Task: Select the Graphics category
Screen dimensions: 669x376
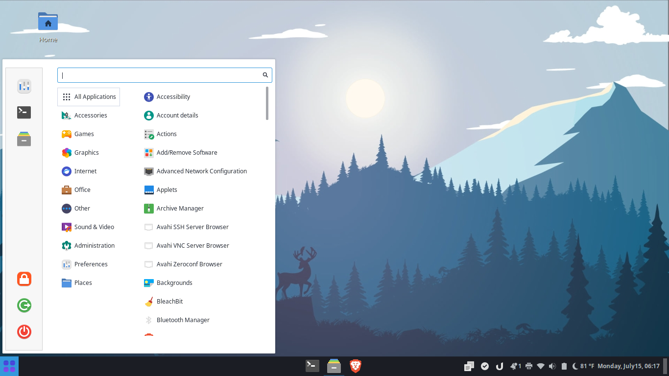Action: (89, 153)
